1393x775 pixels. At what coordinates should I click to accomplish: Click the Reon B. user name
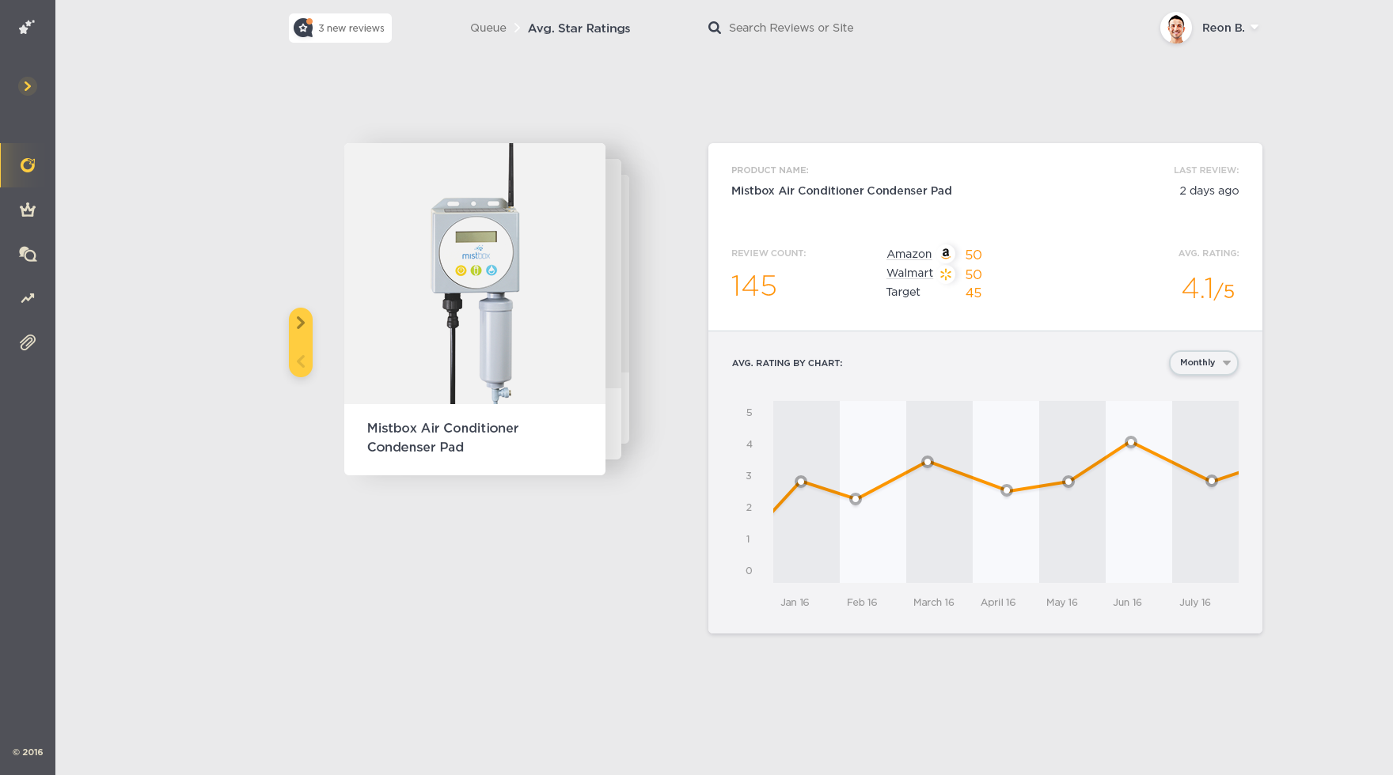[1224, 28]
